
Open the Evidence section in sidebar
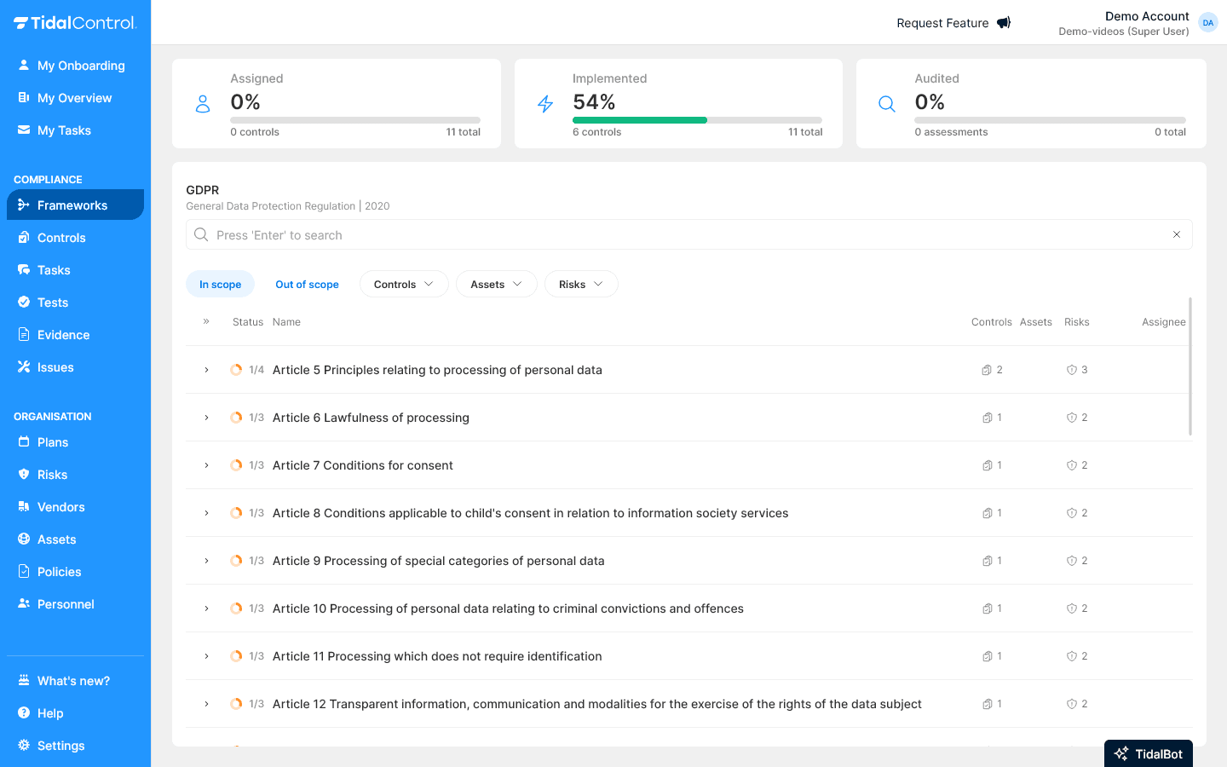coord(64,334)
